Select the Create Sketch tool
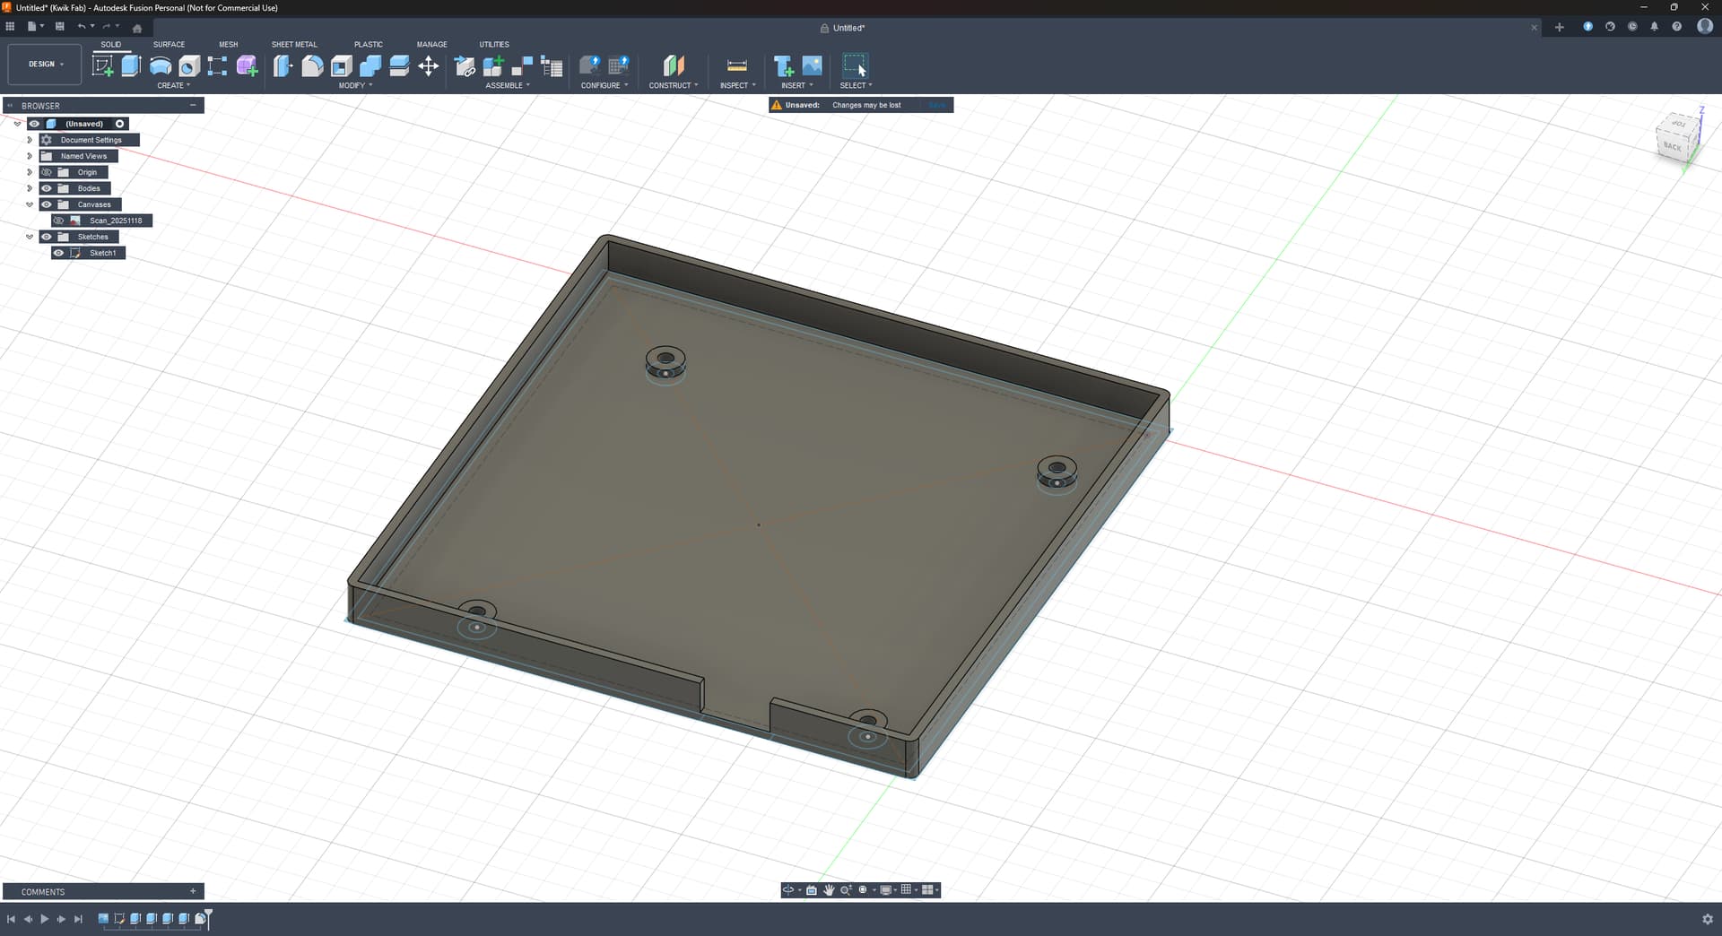 click(x=103, y=65)
